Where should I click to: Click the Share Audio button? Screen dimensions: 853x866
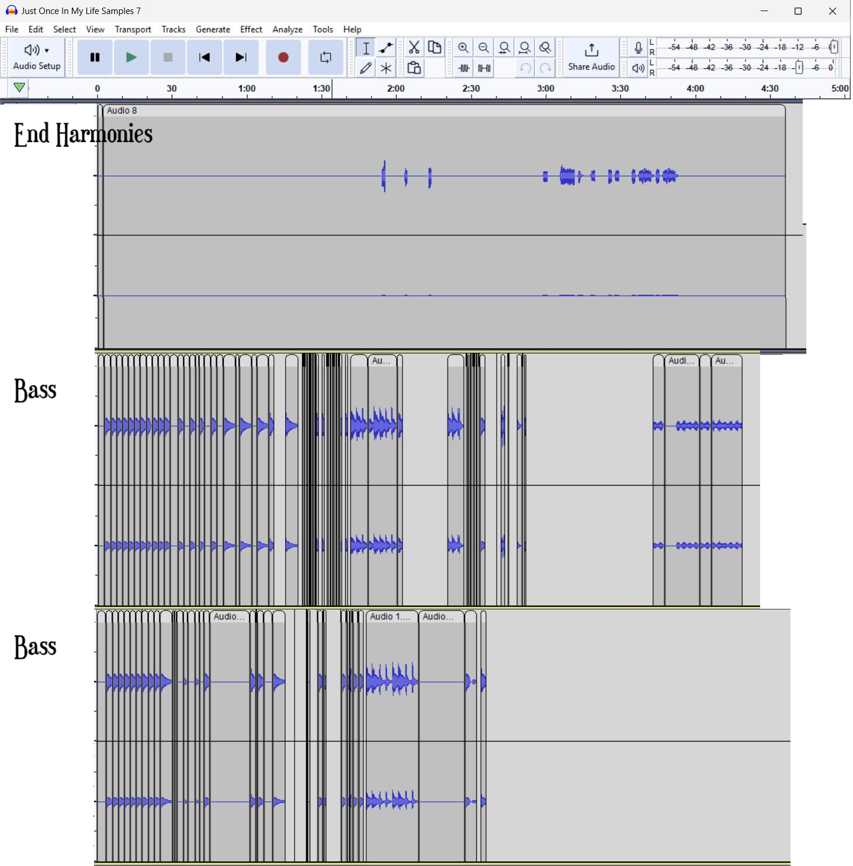click(591, 57)
